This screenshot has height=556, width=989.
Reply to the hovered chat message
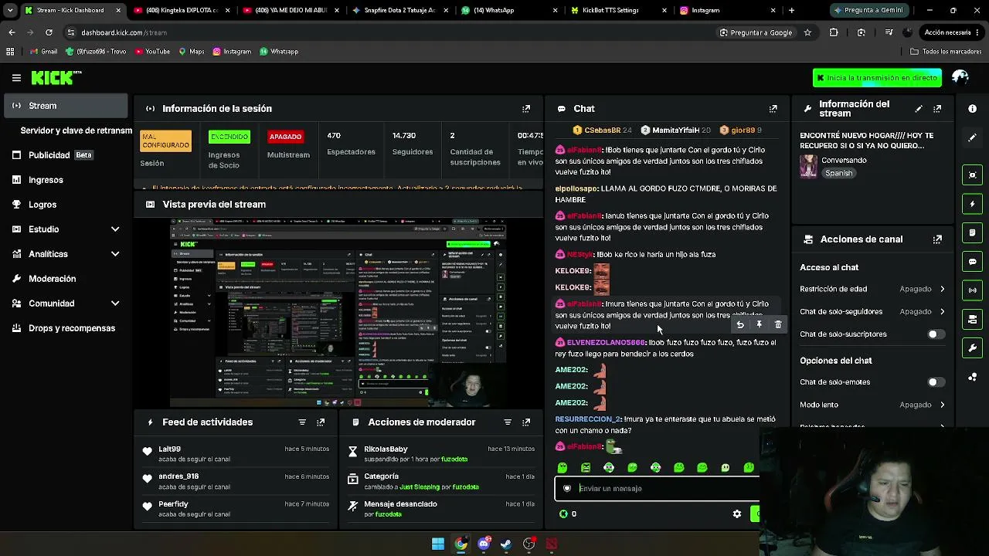click(x=740, y=325)
